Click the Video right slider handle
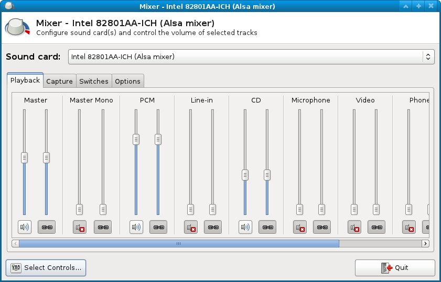Viewport: 441px width, 282px height. click(377, 210)
